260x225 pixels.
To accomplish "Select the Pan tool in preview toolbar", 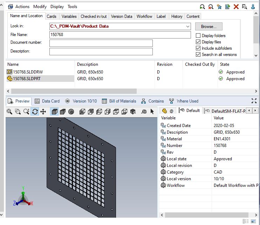I will [43, 112].
